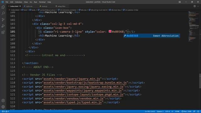Accept the #e80368 Emmet Abbreviation suggestion
201x113 pixels.
click(152, 36)
